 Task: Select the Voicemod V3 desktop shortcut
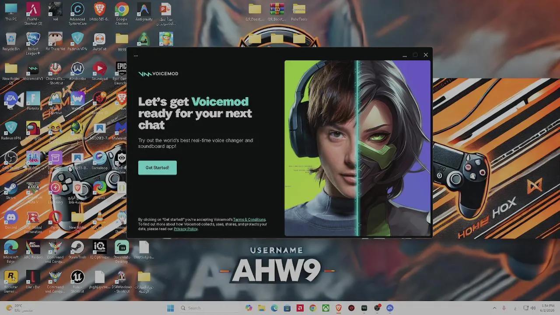click(x=33, y=72)
